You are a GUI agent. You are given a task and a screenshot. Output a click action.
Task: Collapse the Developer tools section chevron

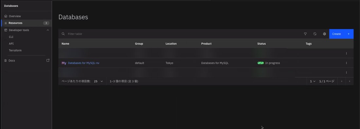pos(48,30)
